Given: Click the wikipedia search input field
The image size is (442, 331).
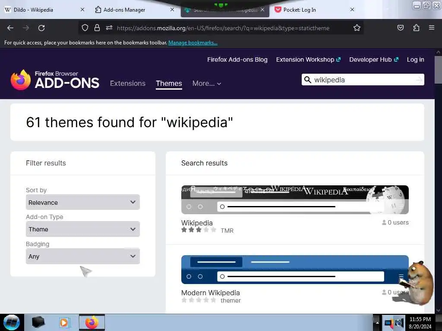Looking at the screenshot, I should 363,80.
